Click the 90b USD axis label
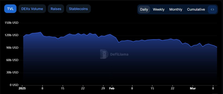This screenshot has width=223, height=94. click(12, 48)
